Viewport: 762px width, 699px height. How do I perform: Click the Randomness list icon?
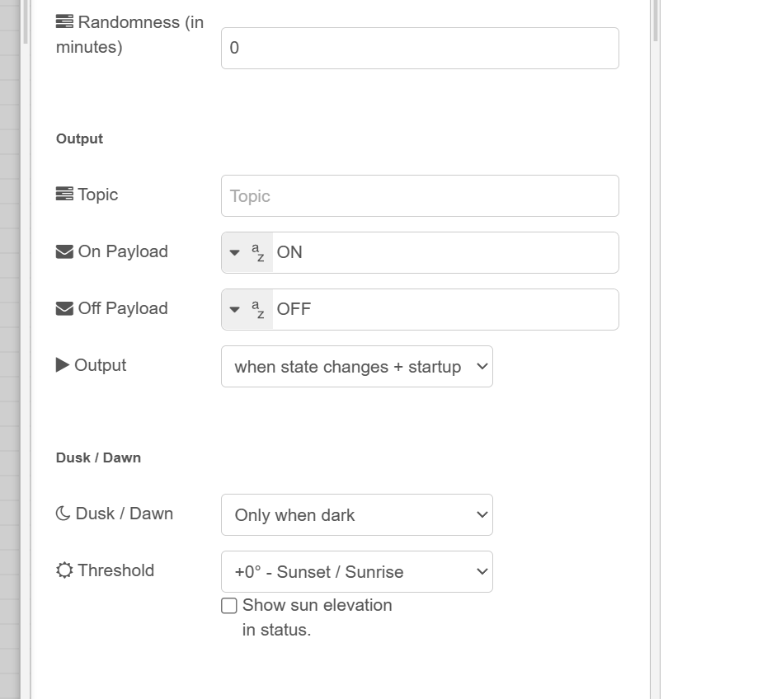[64, 22]
